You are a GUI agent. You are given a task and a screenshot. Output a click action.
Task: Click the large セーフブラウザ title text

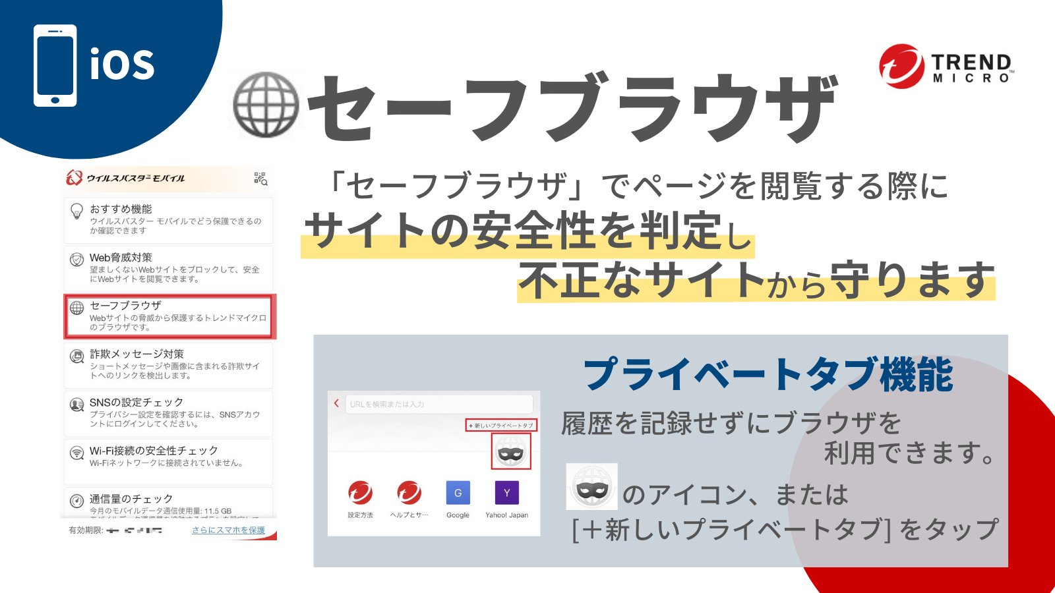572,107
